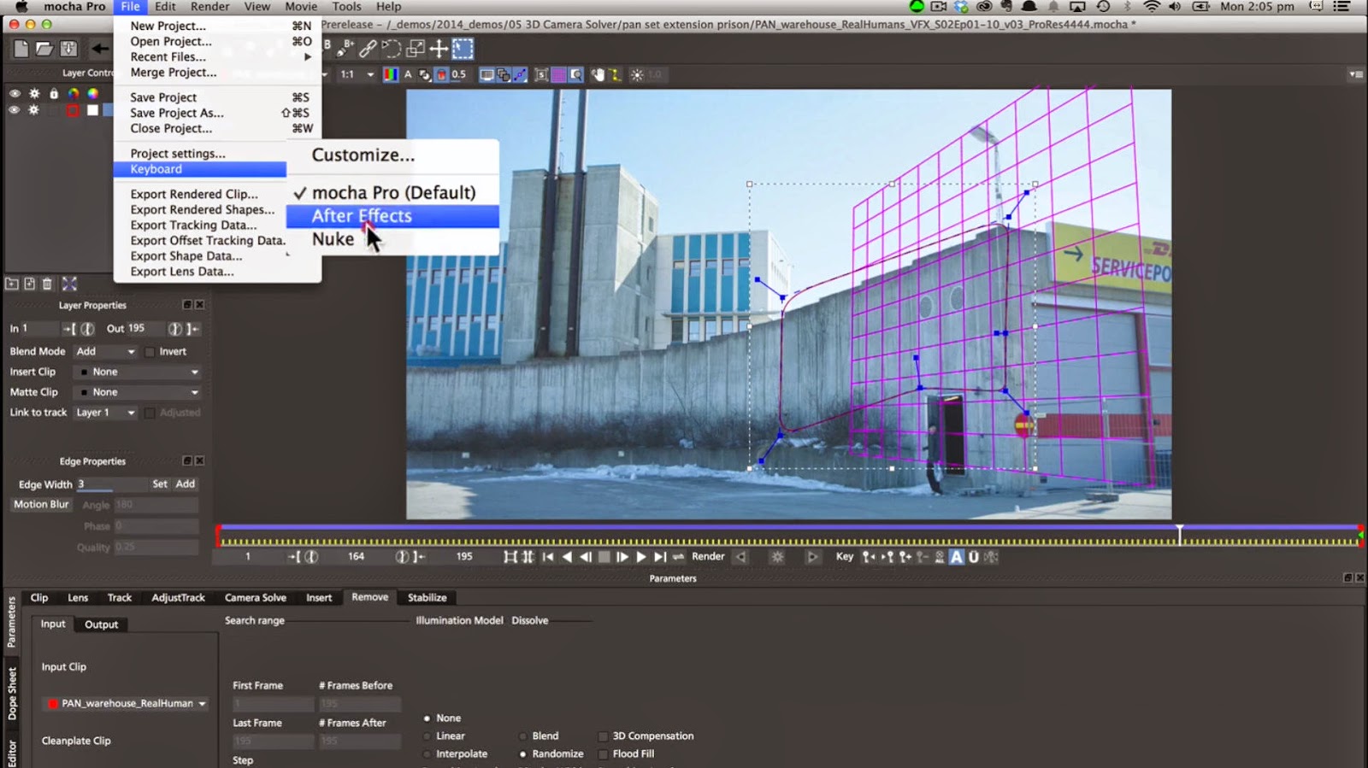
Task: Enable the Flood Fill checkbox
Action: 604,754
